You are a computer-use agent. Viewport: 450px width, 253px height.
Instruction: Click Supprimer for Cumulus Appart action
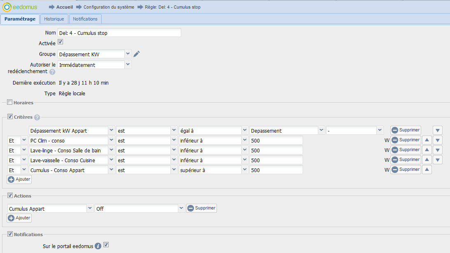201,208
